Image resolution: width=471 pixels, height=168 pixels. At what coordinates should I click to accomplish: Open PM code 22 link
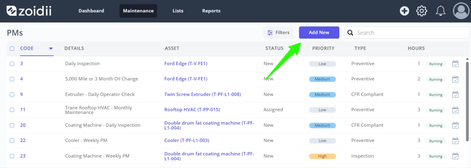23,141
